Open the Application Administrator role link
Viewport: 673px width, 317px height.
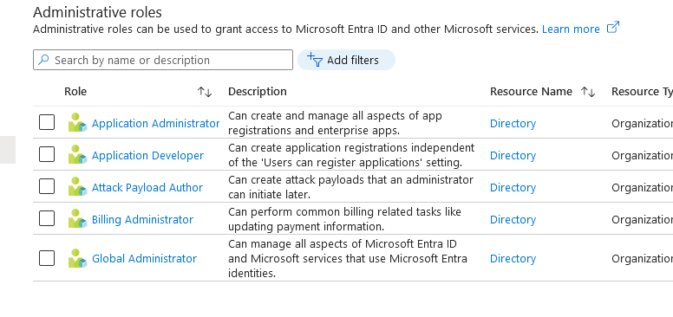[156, 123]
